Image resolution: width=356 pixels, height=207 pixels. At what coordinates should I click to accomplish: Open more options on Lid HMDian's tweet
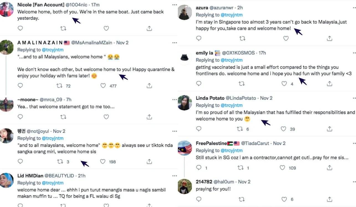(x=174, y=176)
